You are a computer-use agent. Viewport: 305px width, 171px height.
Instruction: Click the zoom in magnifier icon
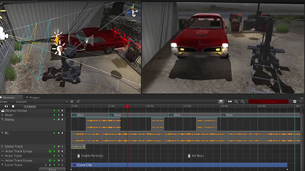click(x=236, y=101)
